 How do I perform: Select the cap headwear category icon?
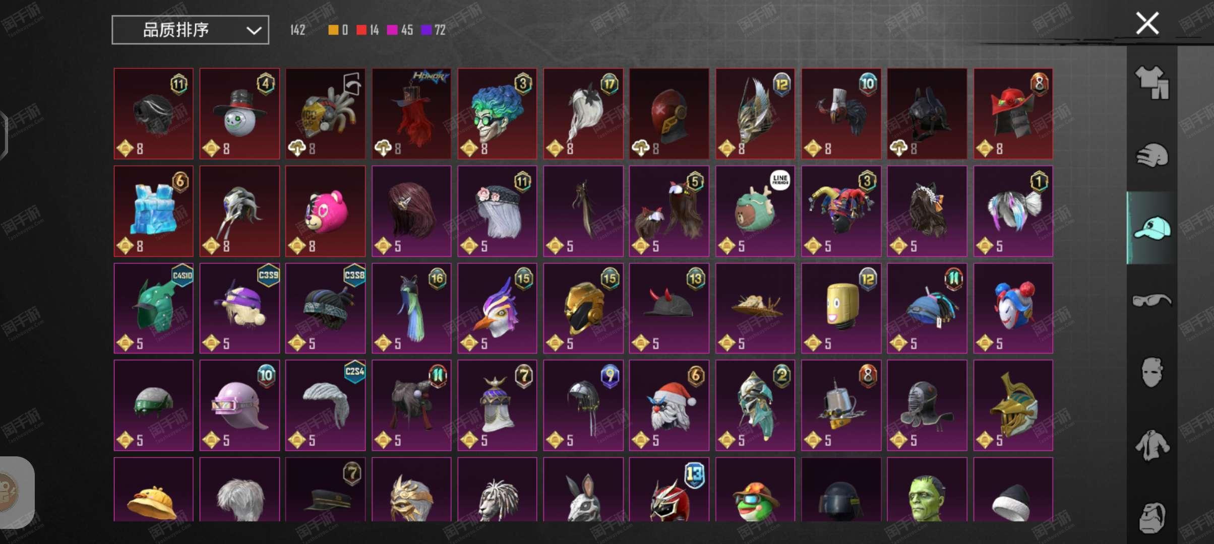point(1152,228)
